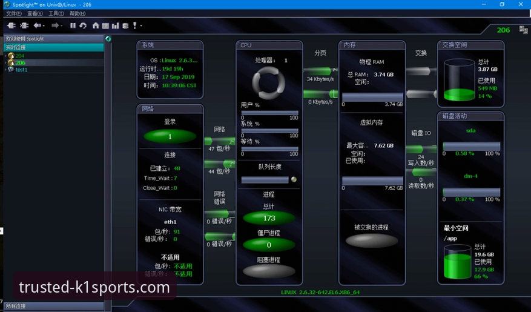The image size is (531, 312).
Task: Open the Home page icon in toolbar
Action: click(x=96, y=25)
